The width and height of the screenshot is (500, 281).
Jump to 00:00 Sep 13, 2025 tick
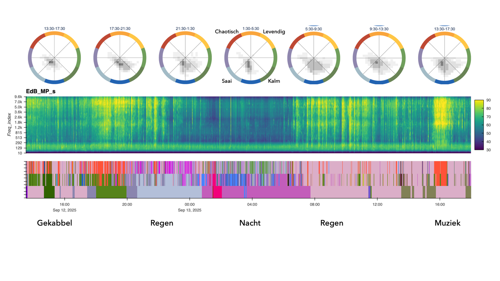coord(190,205)
